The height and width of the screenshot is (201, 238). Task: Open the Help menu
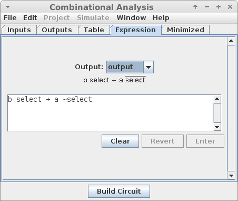pos(161,18)
